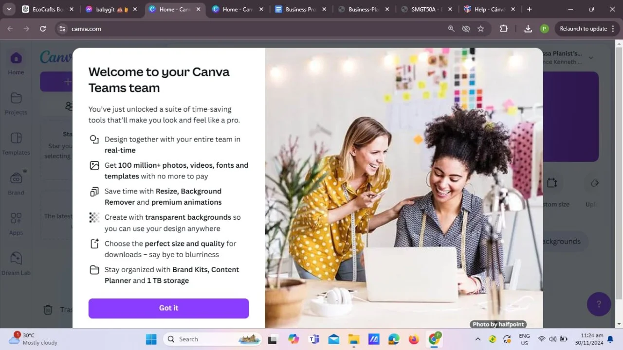Open the tab search dropdown
The height and width of the screenshot is (350, 623).
pos(9,9)
